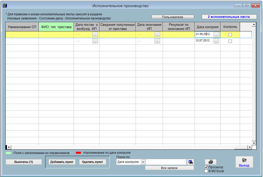Click the Выход exit door button

pos(244,162)
